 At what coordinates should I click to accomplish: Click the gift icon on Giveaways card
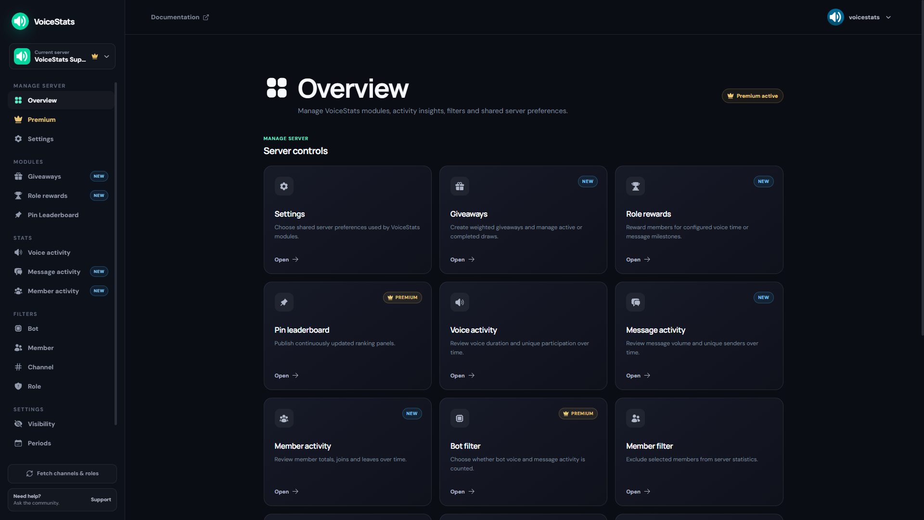(x=460, y=186)
